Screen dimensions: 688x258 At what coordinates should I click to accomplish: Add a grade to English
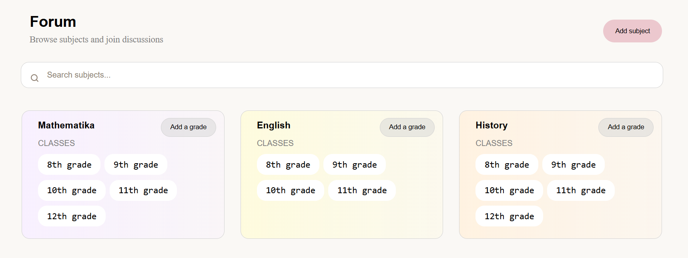407,127
